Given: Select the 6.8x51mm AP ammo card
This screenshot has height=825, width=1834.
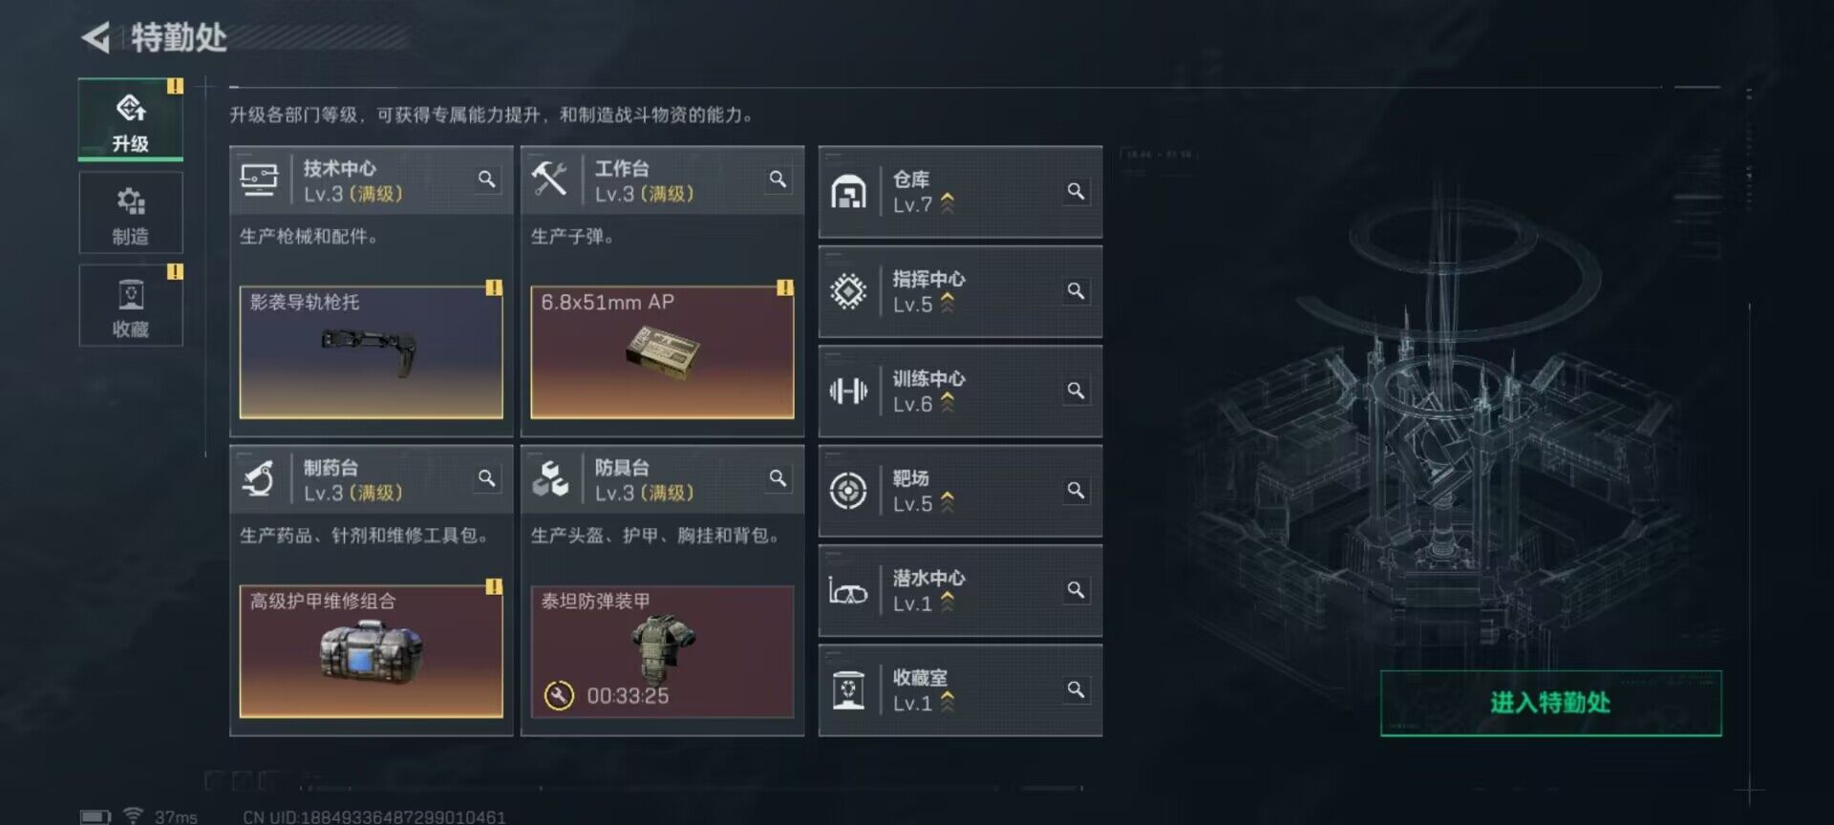Looking at the screenshot, I should click(662, 351).
